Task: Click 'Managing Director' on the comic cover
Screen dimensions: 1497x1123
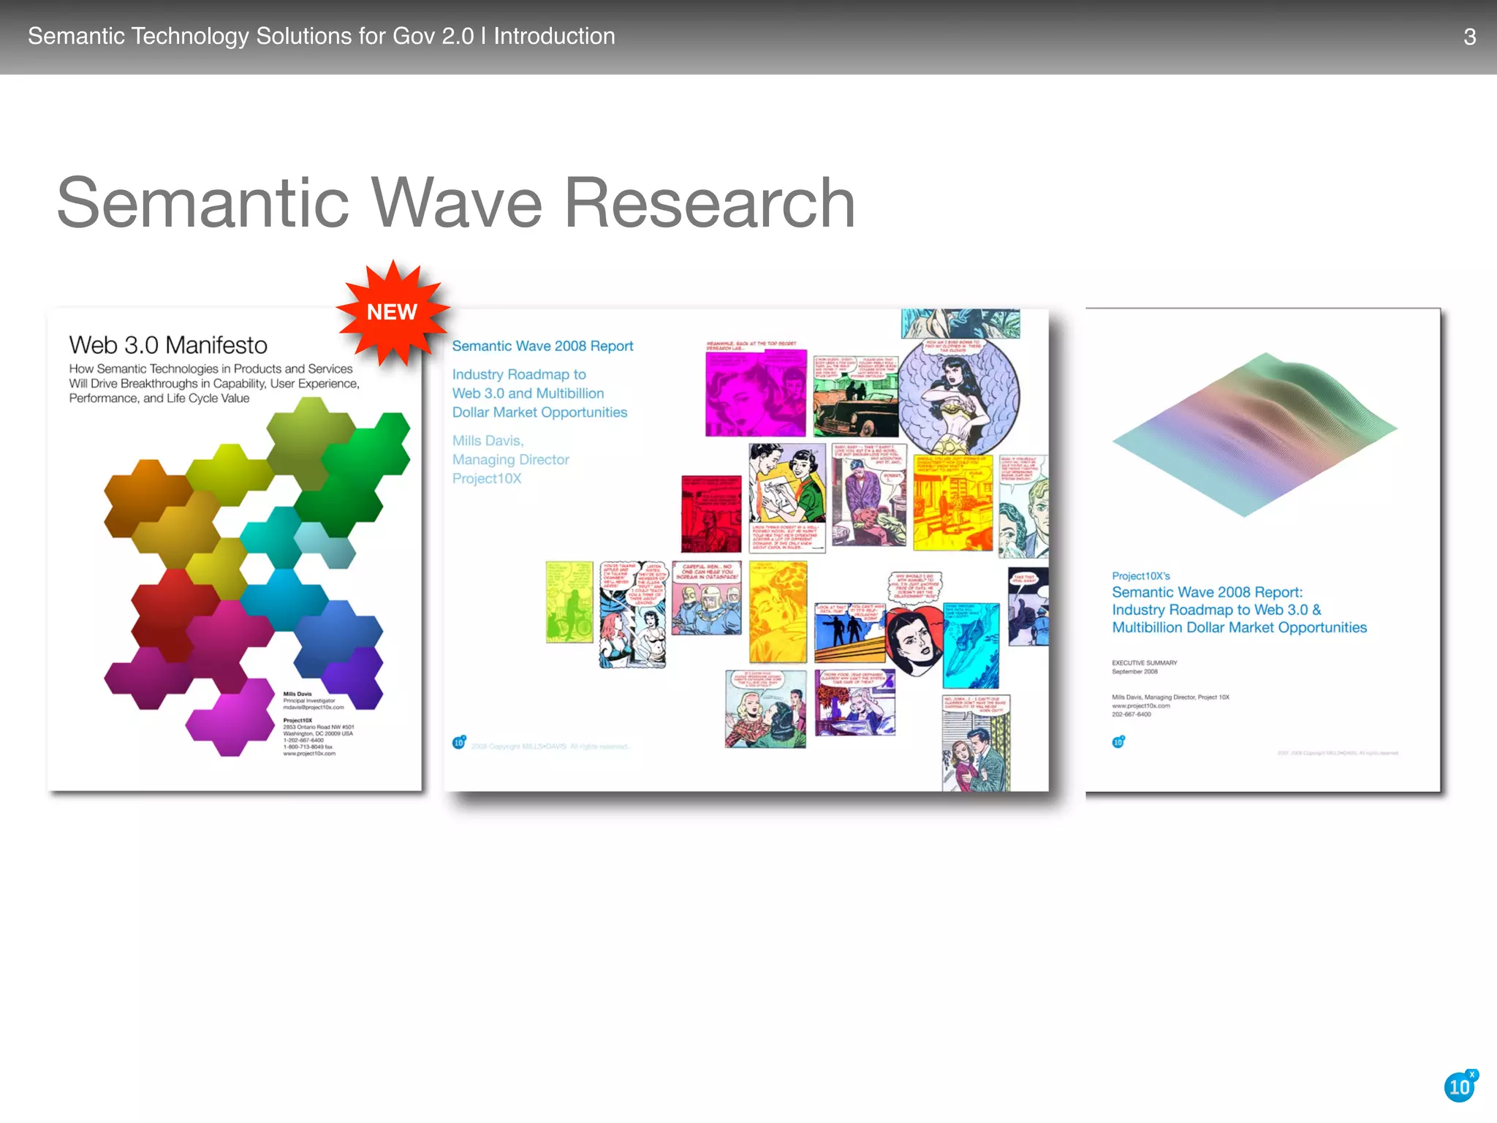Action: 510,460
